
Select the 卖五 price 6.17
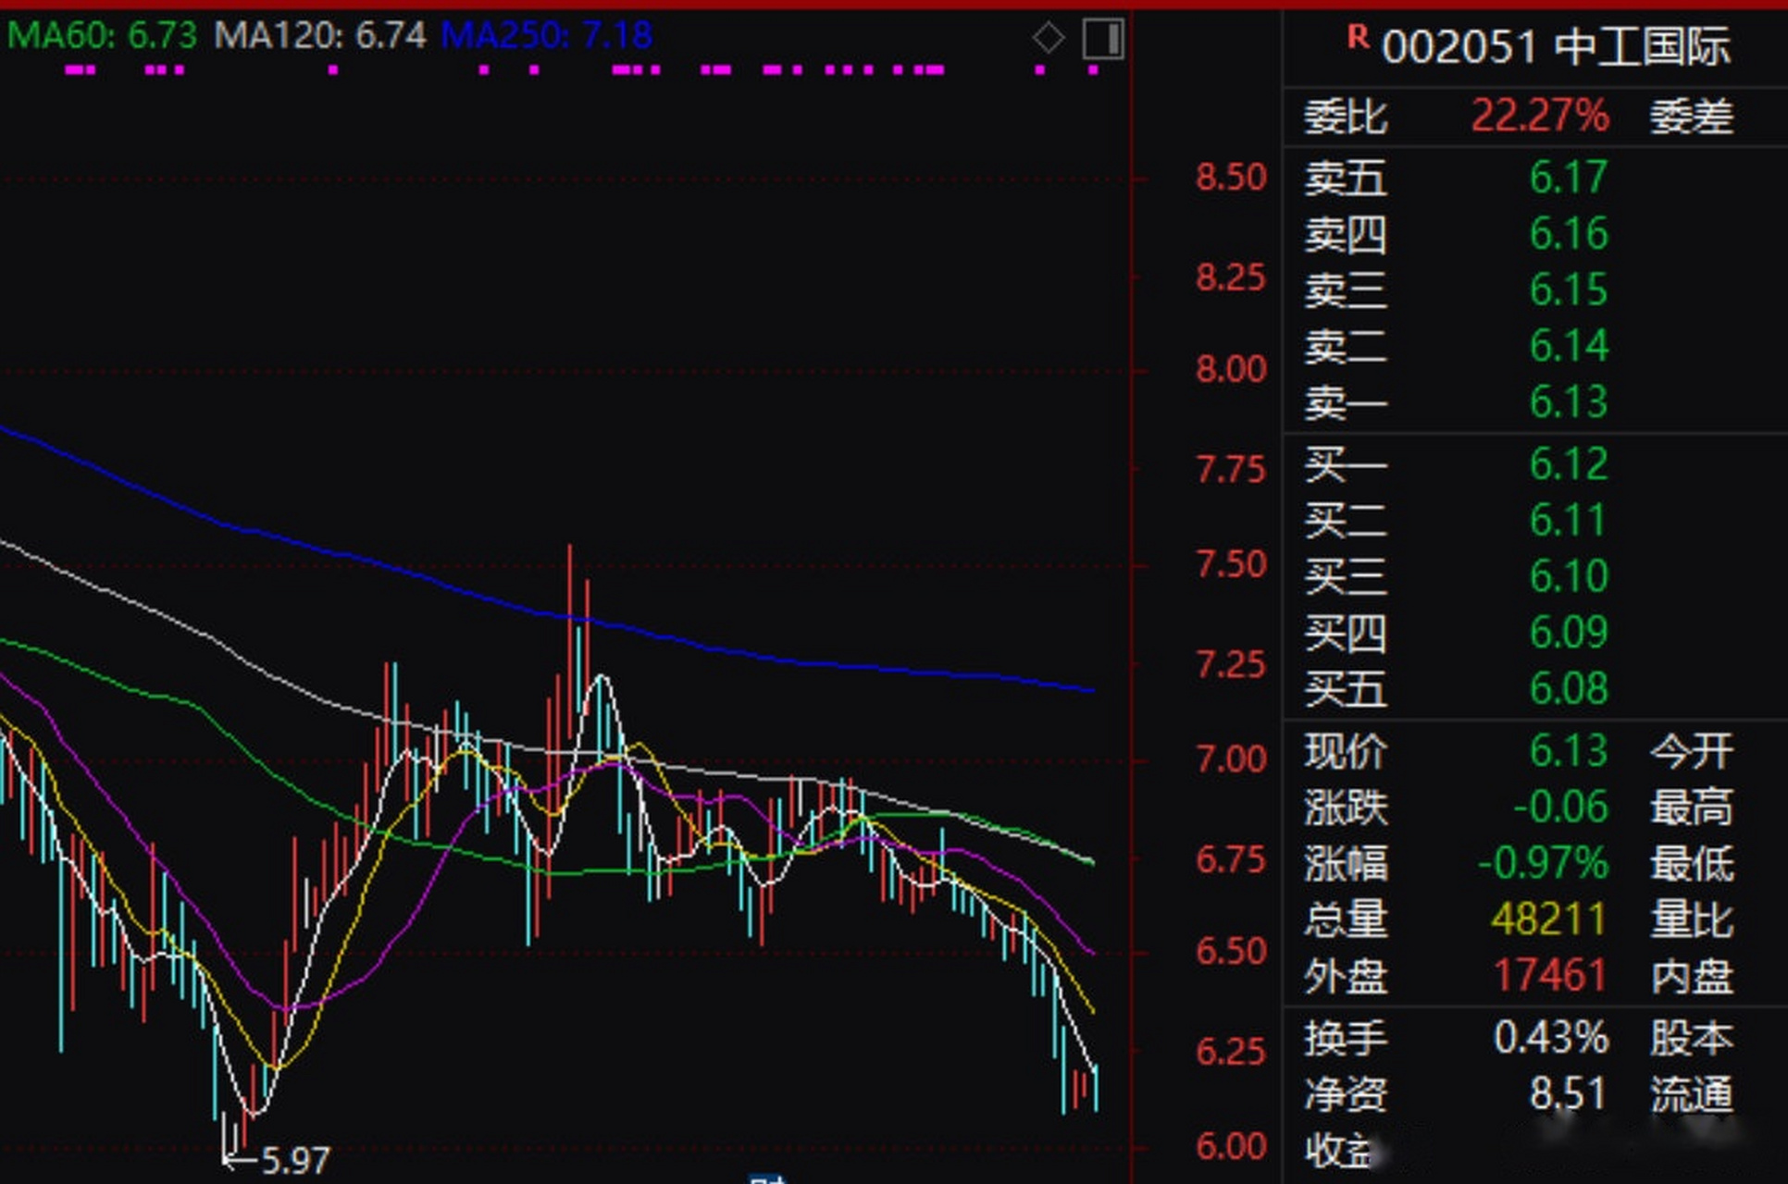(1569, 178)
